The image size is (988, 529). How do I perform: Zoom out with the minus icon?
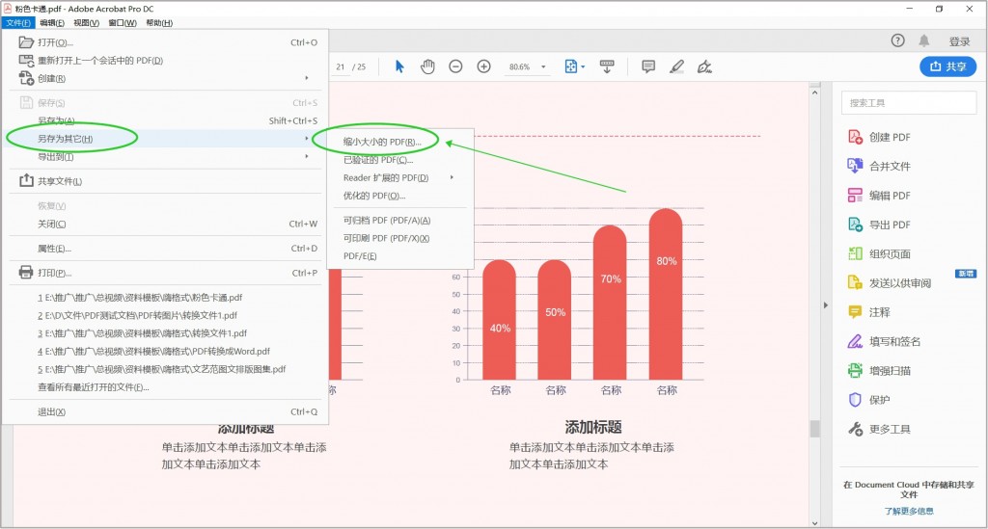(x=455, y=66)
